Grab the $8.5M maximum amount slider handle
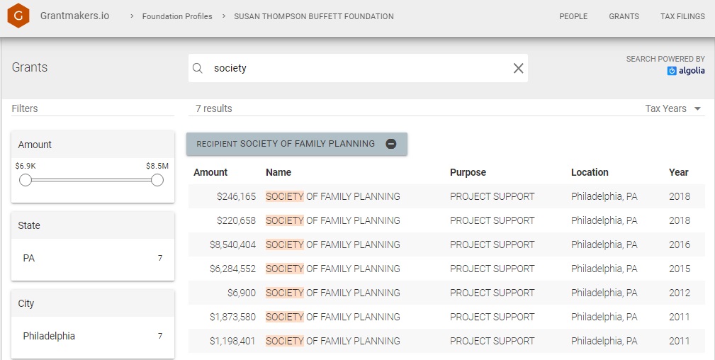Viewport: 715px width, 360px height. (157, 180)
